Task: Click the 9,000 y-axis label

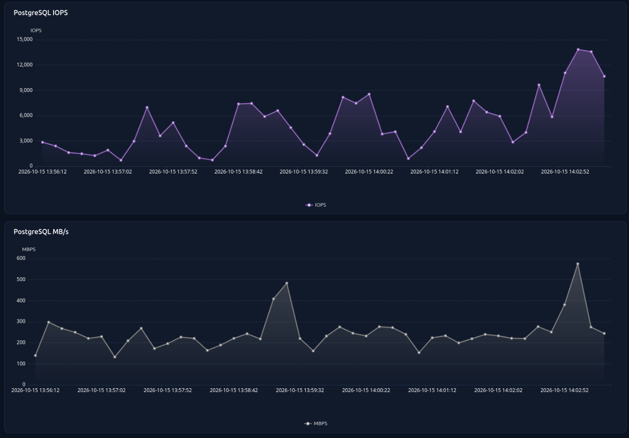Action: tap(26, 90)
